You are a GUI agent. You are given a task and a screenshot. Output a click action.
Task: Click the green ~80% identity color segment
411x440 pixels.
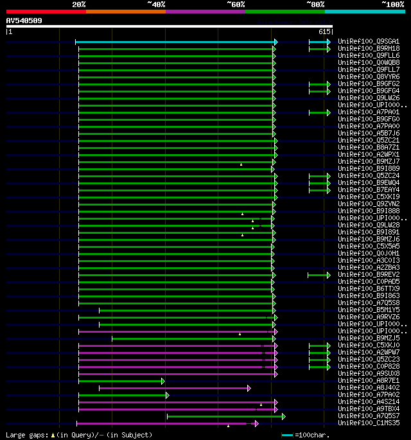285,12
